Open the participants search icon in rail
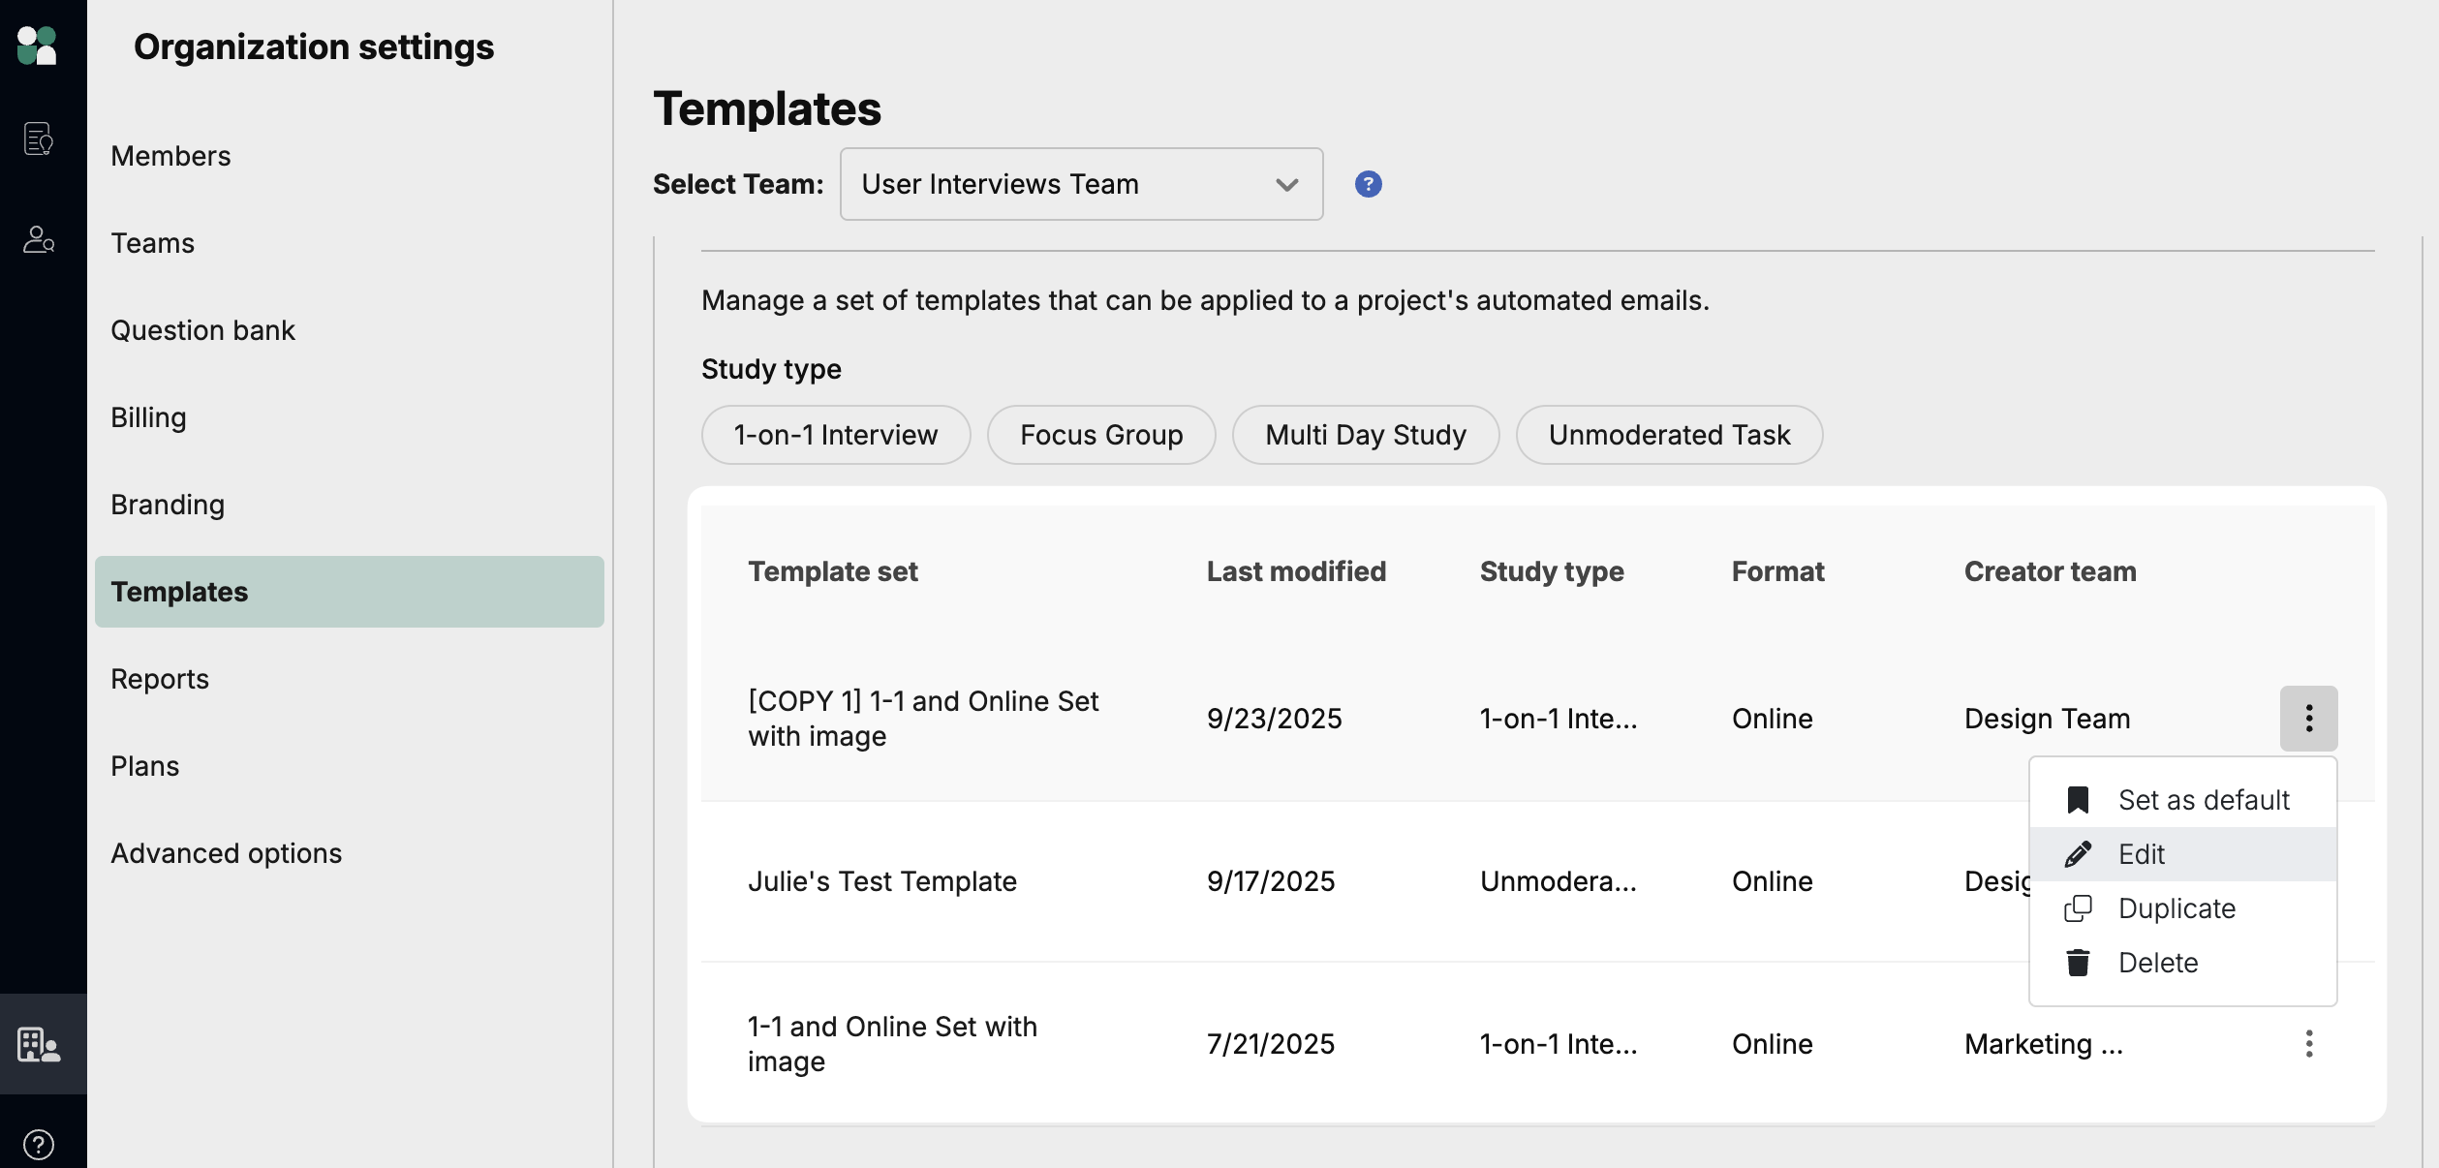The height and width of the screenshot is (1168, 2439). tap(38, 239)
